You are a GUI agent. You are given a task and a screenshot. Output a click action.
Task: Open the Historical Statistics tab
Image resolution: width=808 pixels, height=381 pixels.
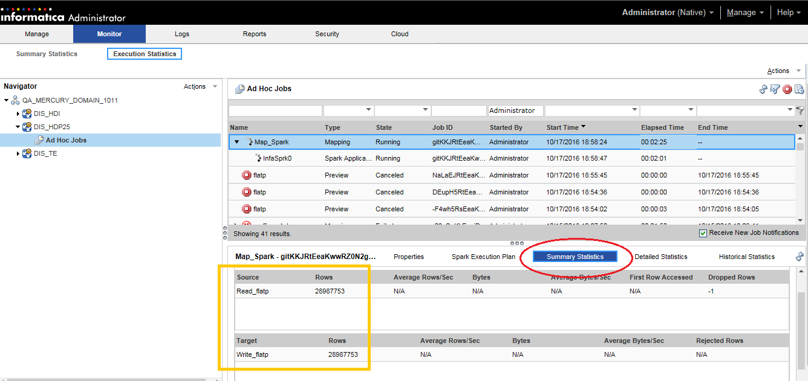click(x=747, y=257)
